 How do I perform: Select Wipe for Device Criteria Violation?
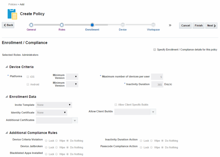(x=57, y=141)
